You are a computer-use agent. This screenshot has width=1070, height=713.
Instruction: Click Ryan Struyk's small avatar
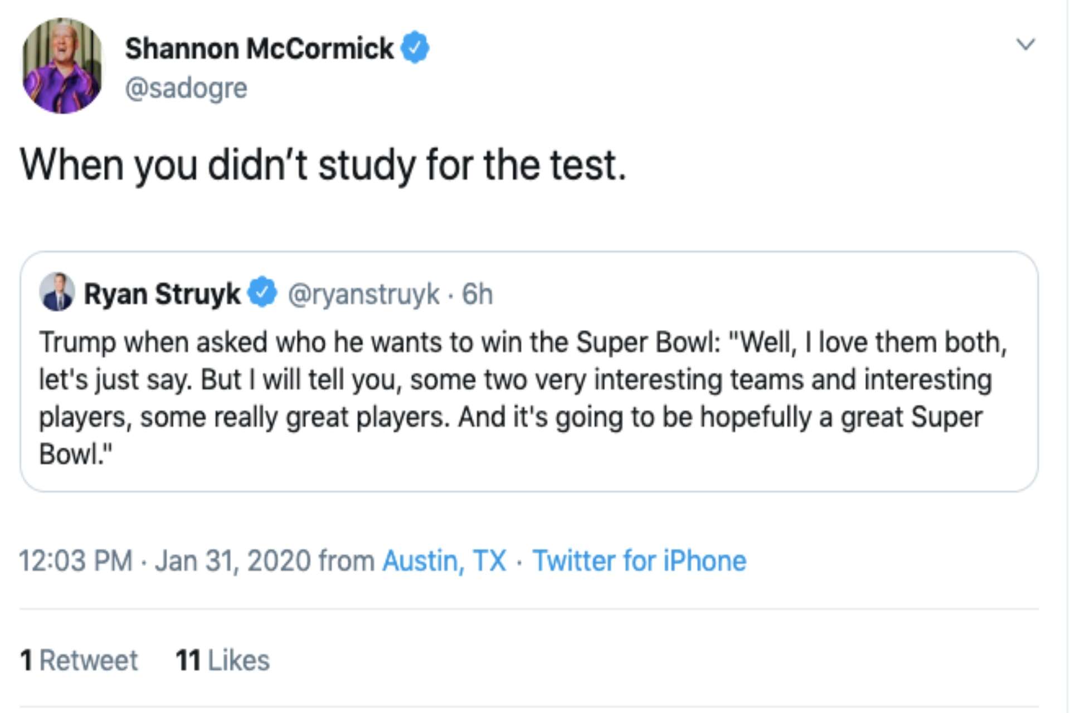57,292
